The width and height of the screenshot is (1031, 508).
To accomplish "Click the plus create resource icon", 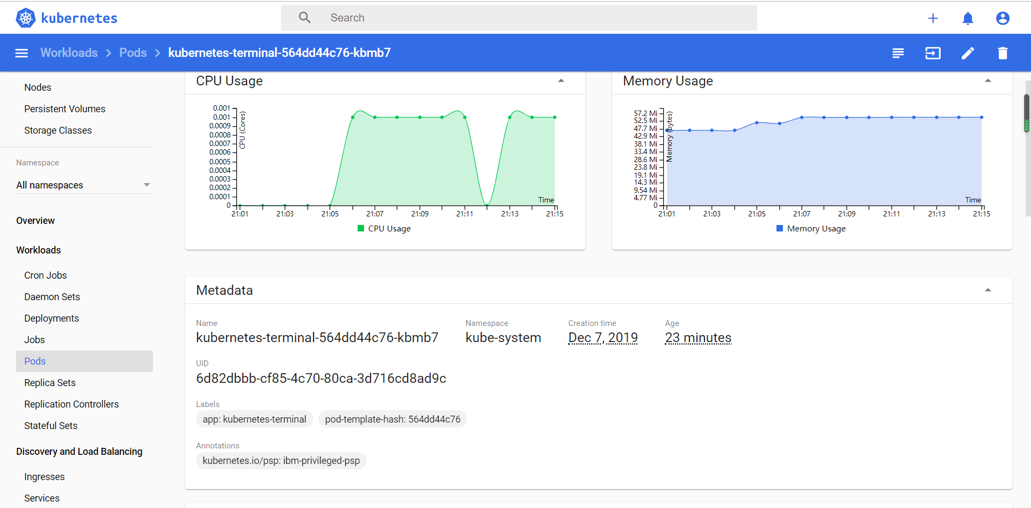I will pyautogui.click(x=933, y=18).
